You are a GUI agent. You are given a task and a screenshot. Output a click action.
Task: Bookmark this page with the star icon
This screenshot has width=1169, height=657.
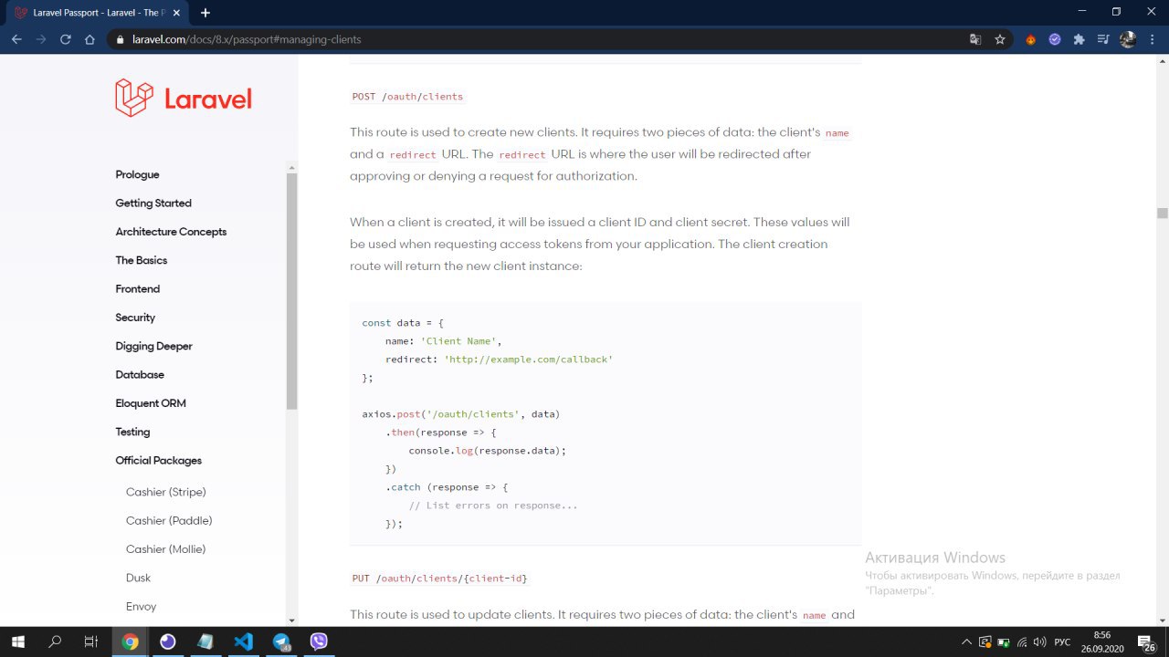(x=1000, y=39)
